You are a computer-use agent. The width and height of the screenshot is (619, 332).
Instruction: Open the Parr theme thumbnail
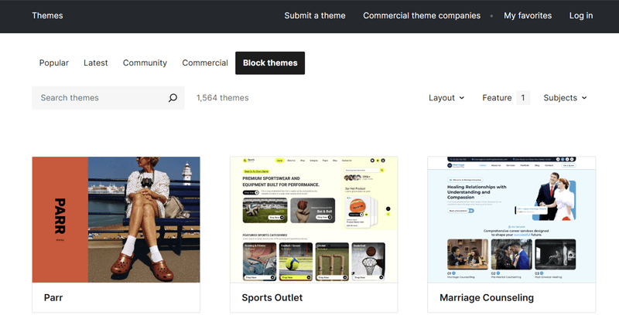116,219
